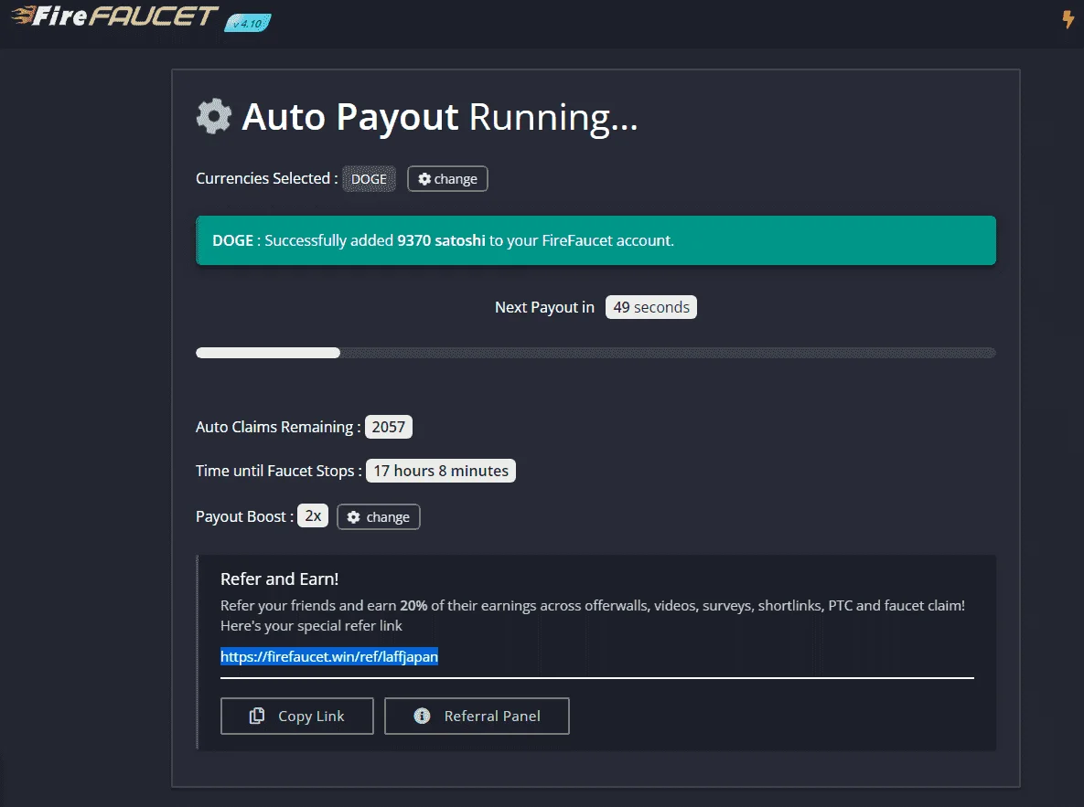Click the DOGE success notification banner
Image resolution: width=1084 pixels, height=807 pixels.
click(x=596, y=240)
